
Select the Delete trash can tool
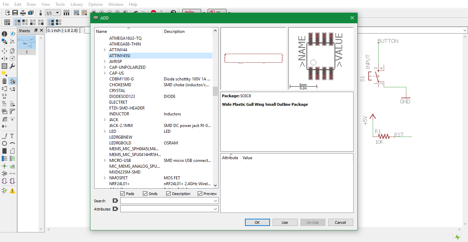4,81
